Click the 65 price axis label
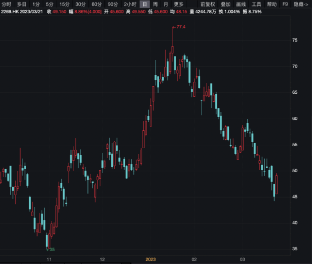The width and height of the screenshot is (312, 264). pyautogui.click(x=295, y=92)
